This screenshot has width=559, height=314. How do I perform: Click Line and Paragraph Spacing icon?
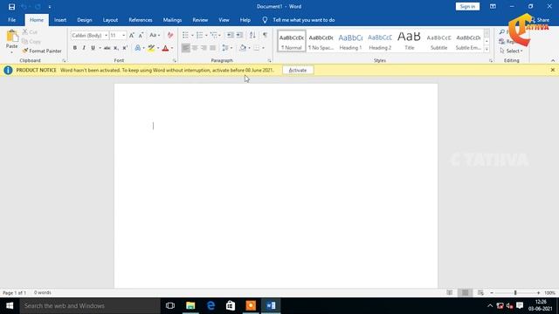coord(225,48)
